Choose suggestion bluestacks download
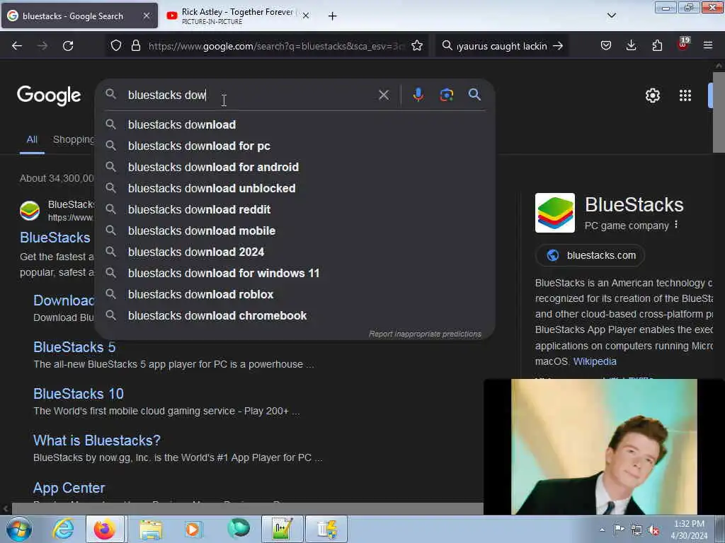725x543 pixels. (295, 124)
